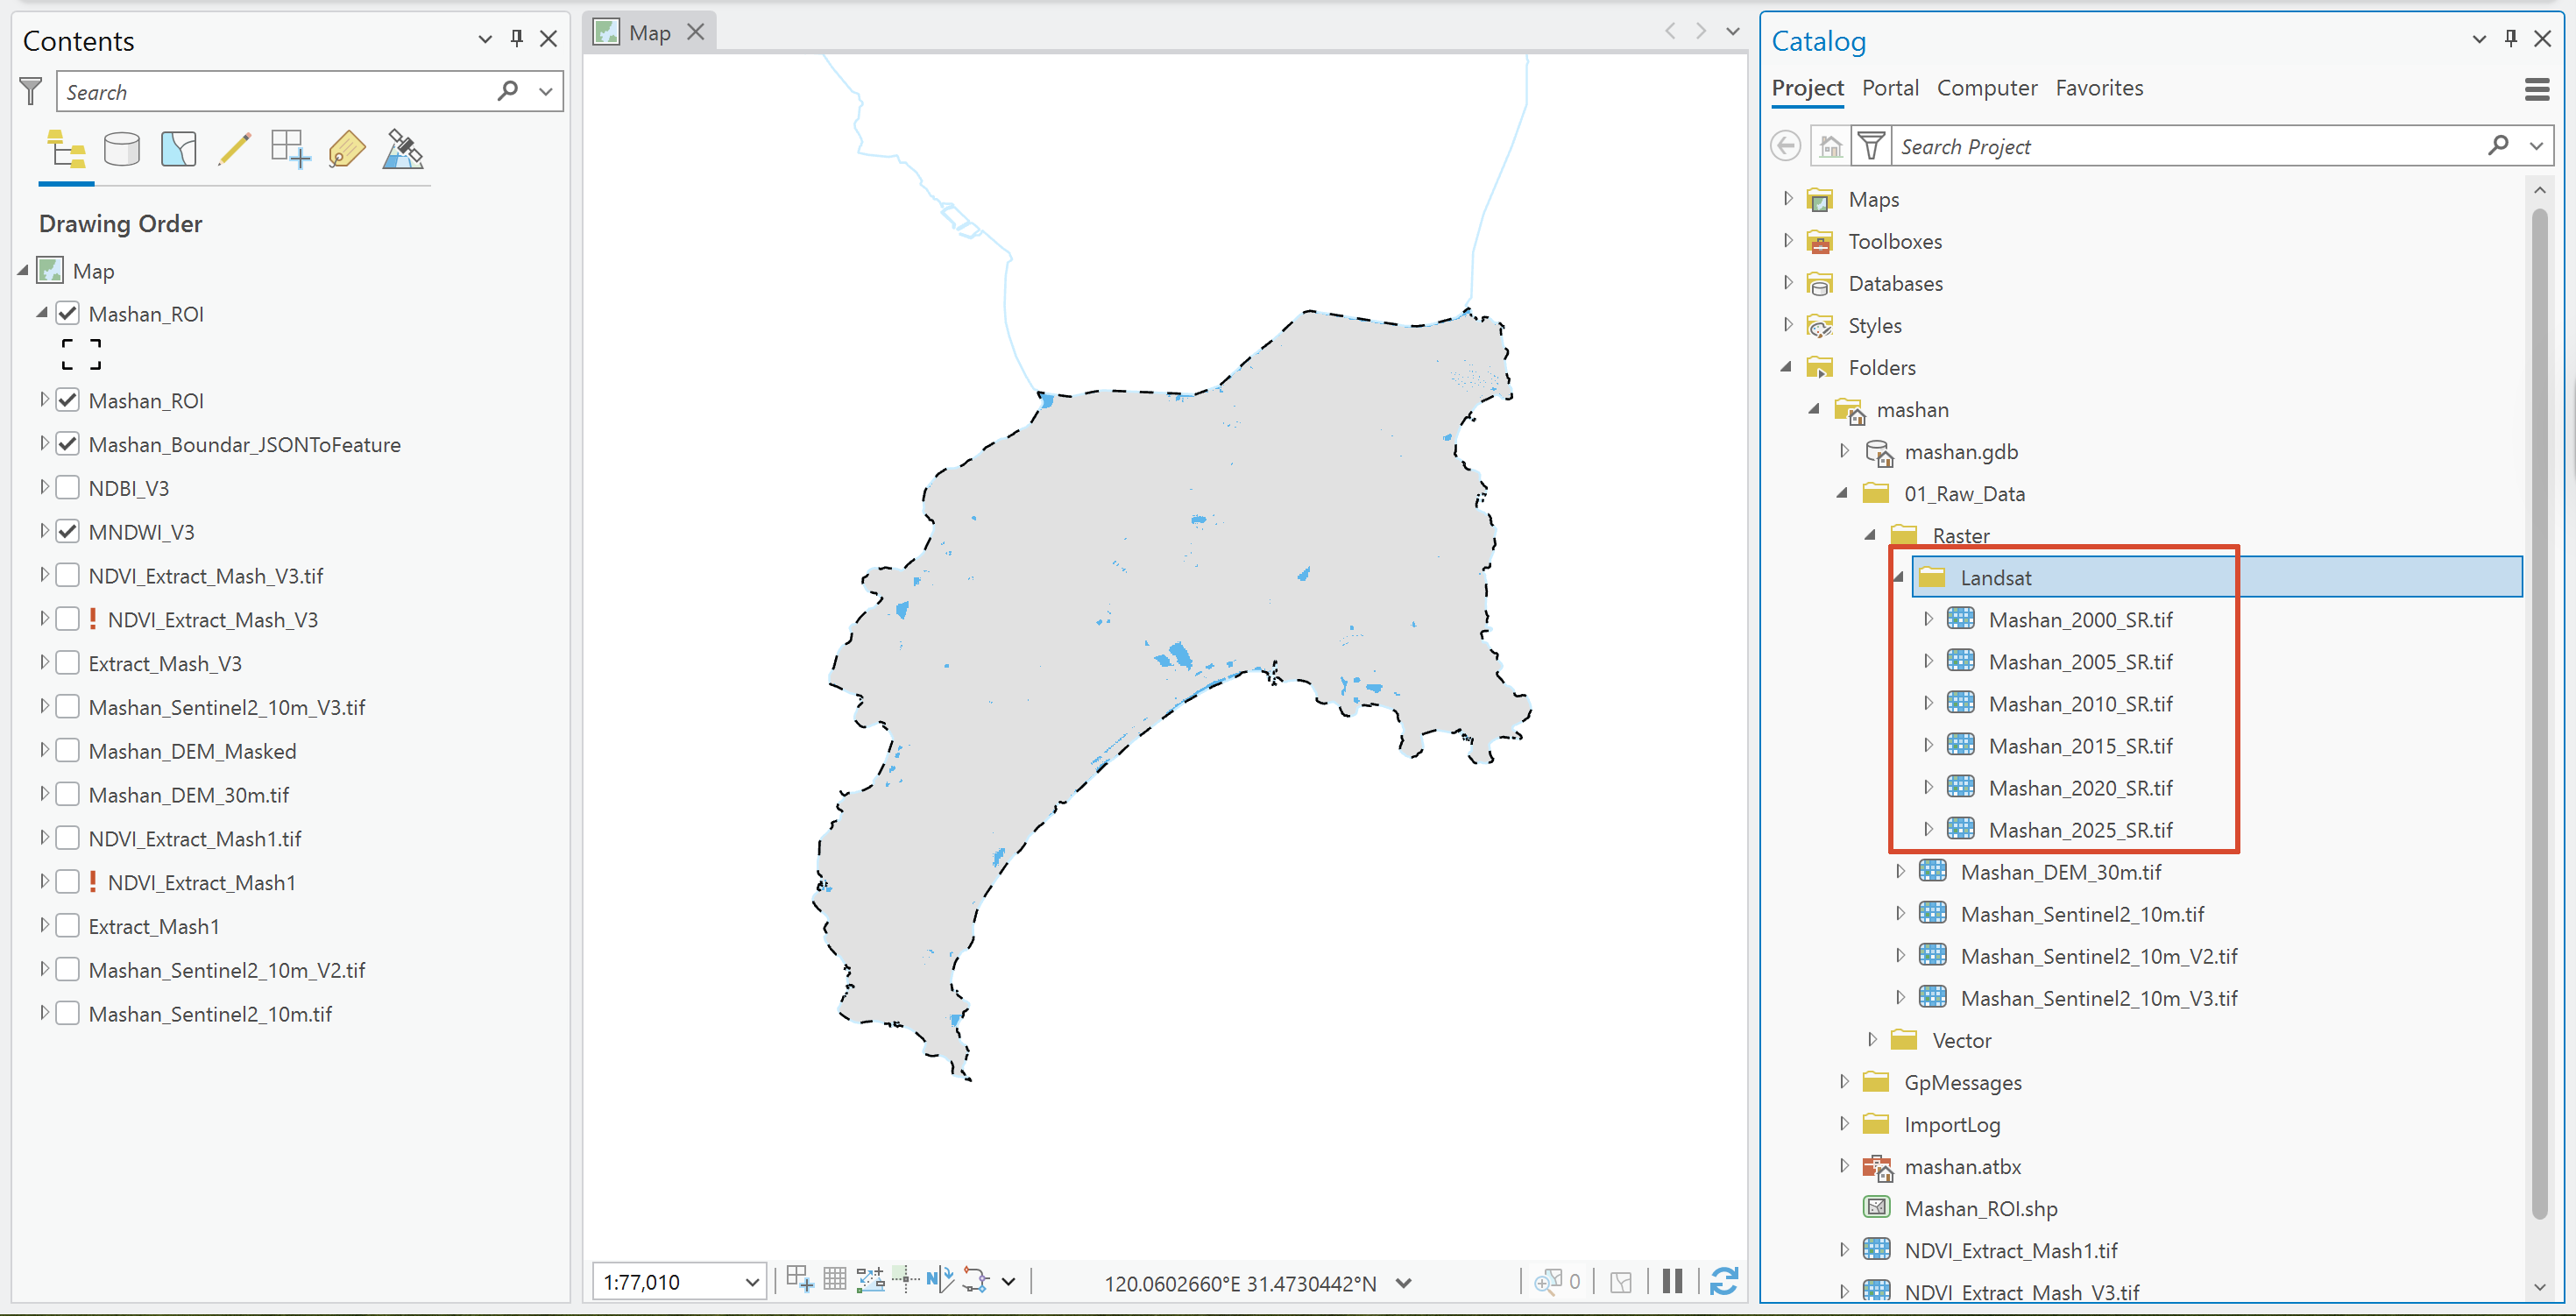This screenshot has height=1316, width=2576.
Task: Check the NDBI_V3 layer
Action: pyautogui.click(x=67, y=488)
